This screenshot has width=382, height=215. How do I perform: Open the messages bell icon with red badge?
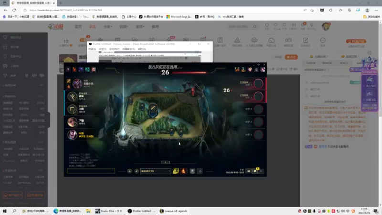pos(303,26)
